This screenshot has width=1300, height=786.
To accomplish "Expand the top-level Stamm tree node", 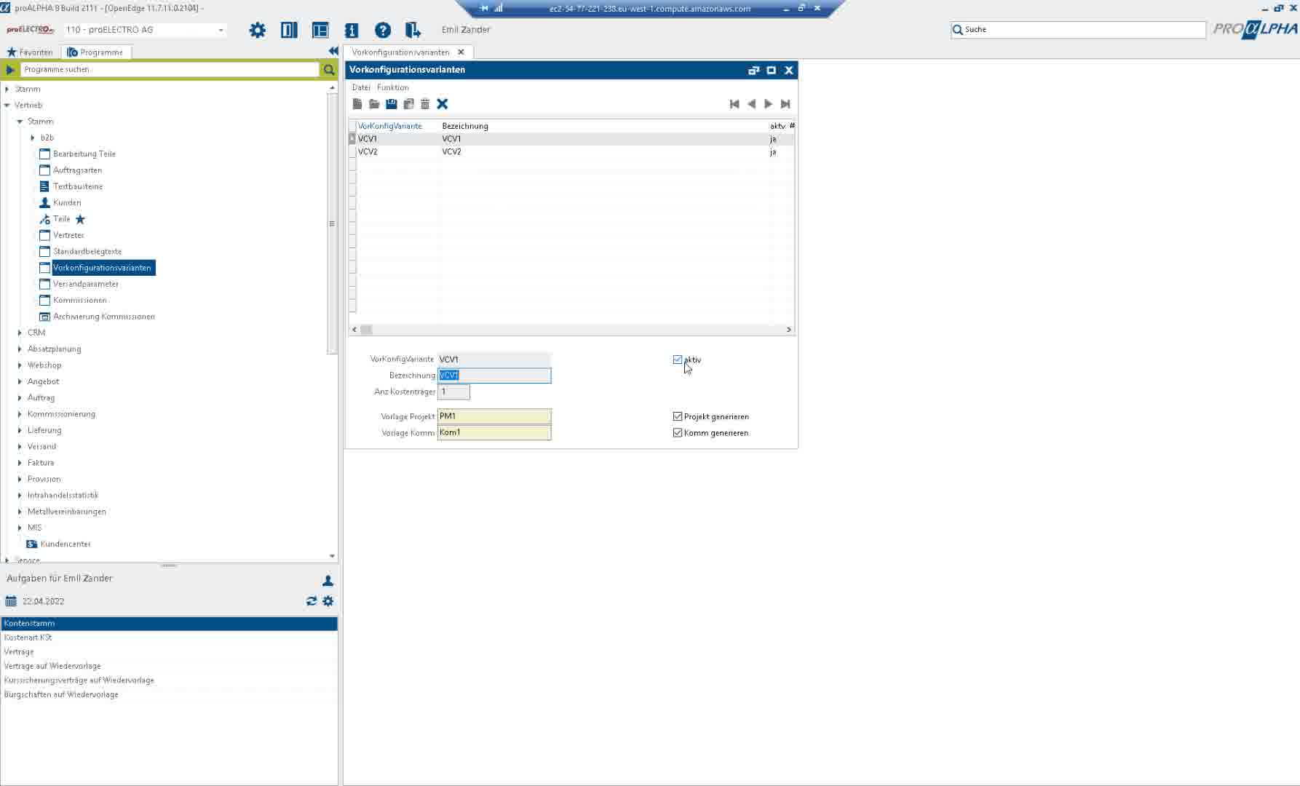I will tap(7, 89).
